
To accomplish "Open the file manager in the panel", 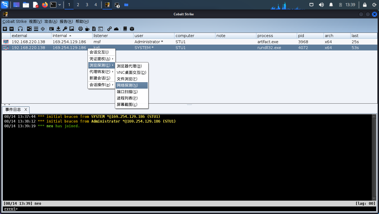I will point(26,5).
